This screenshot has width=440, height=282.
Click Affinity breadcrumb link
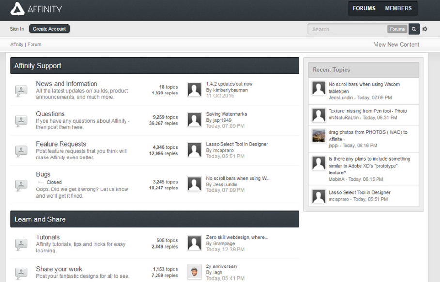(x=16, y=44)
